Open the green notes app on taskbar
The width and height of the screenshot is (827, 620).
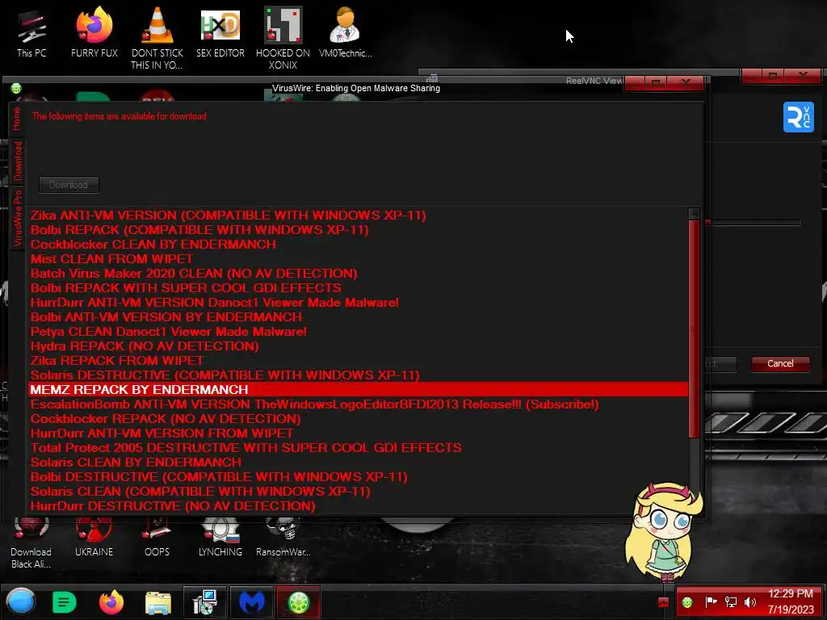[65, 602]
